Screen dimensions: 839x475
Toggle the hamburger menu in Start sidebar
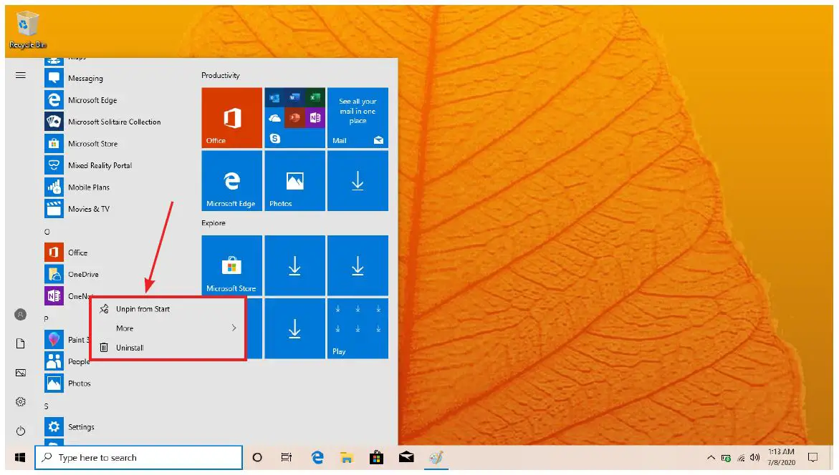pyautogui.click(x=21, y=74)
